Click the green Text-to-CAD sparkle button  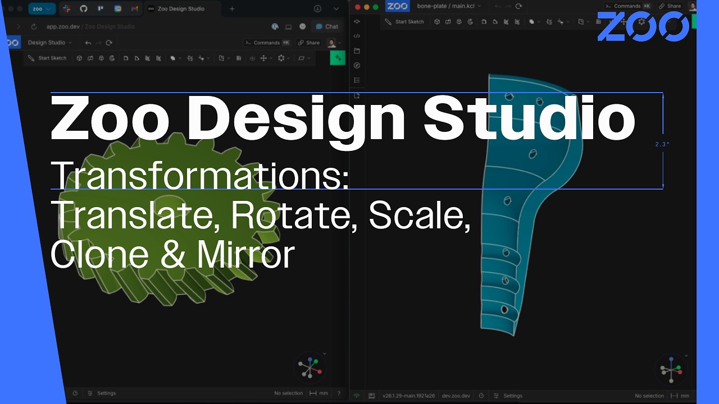[338, 58]
